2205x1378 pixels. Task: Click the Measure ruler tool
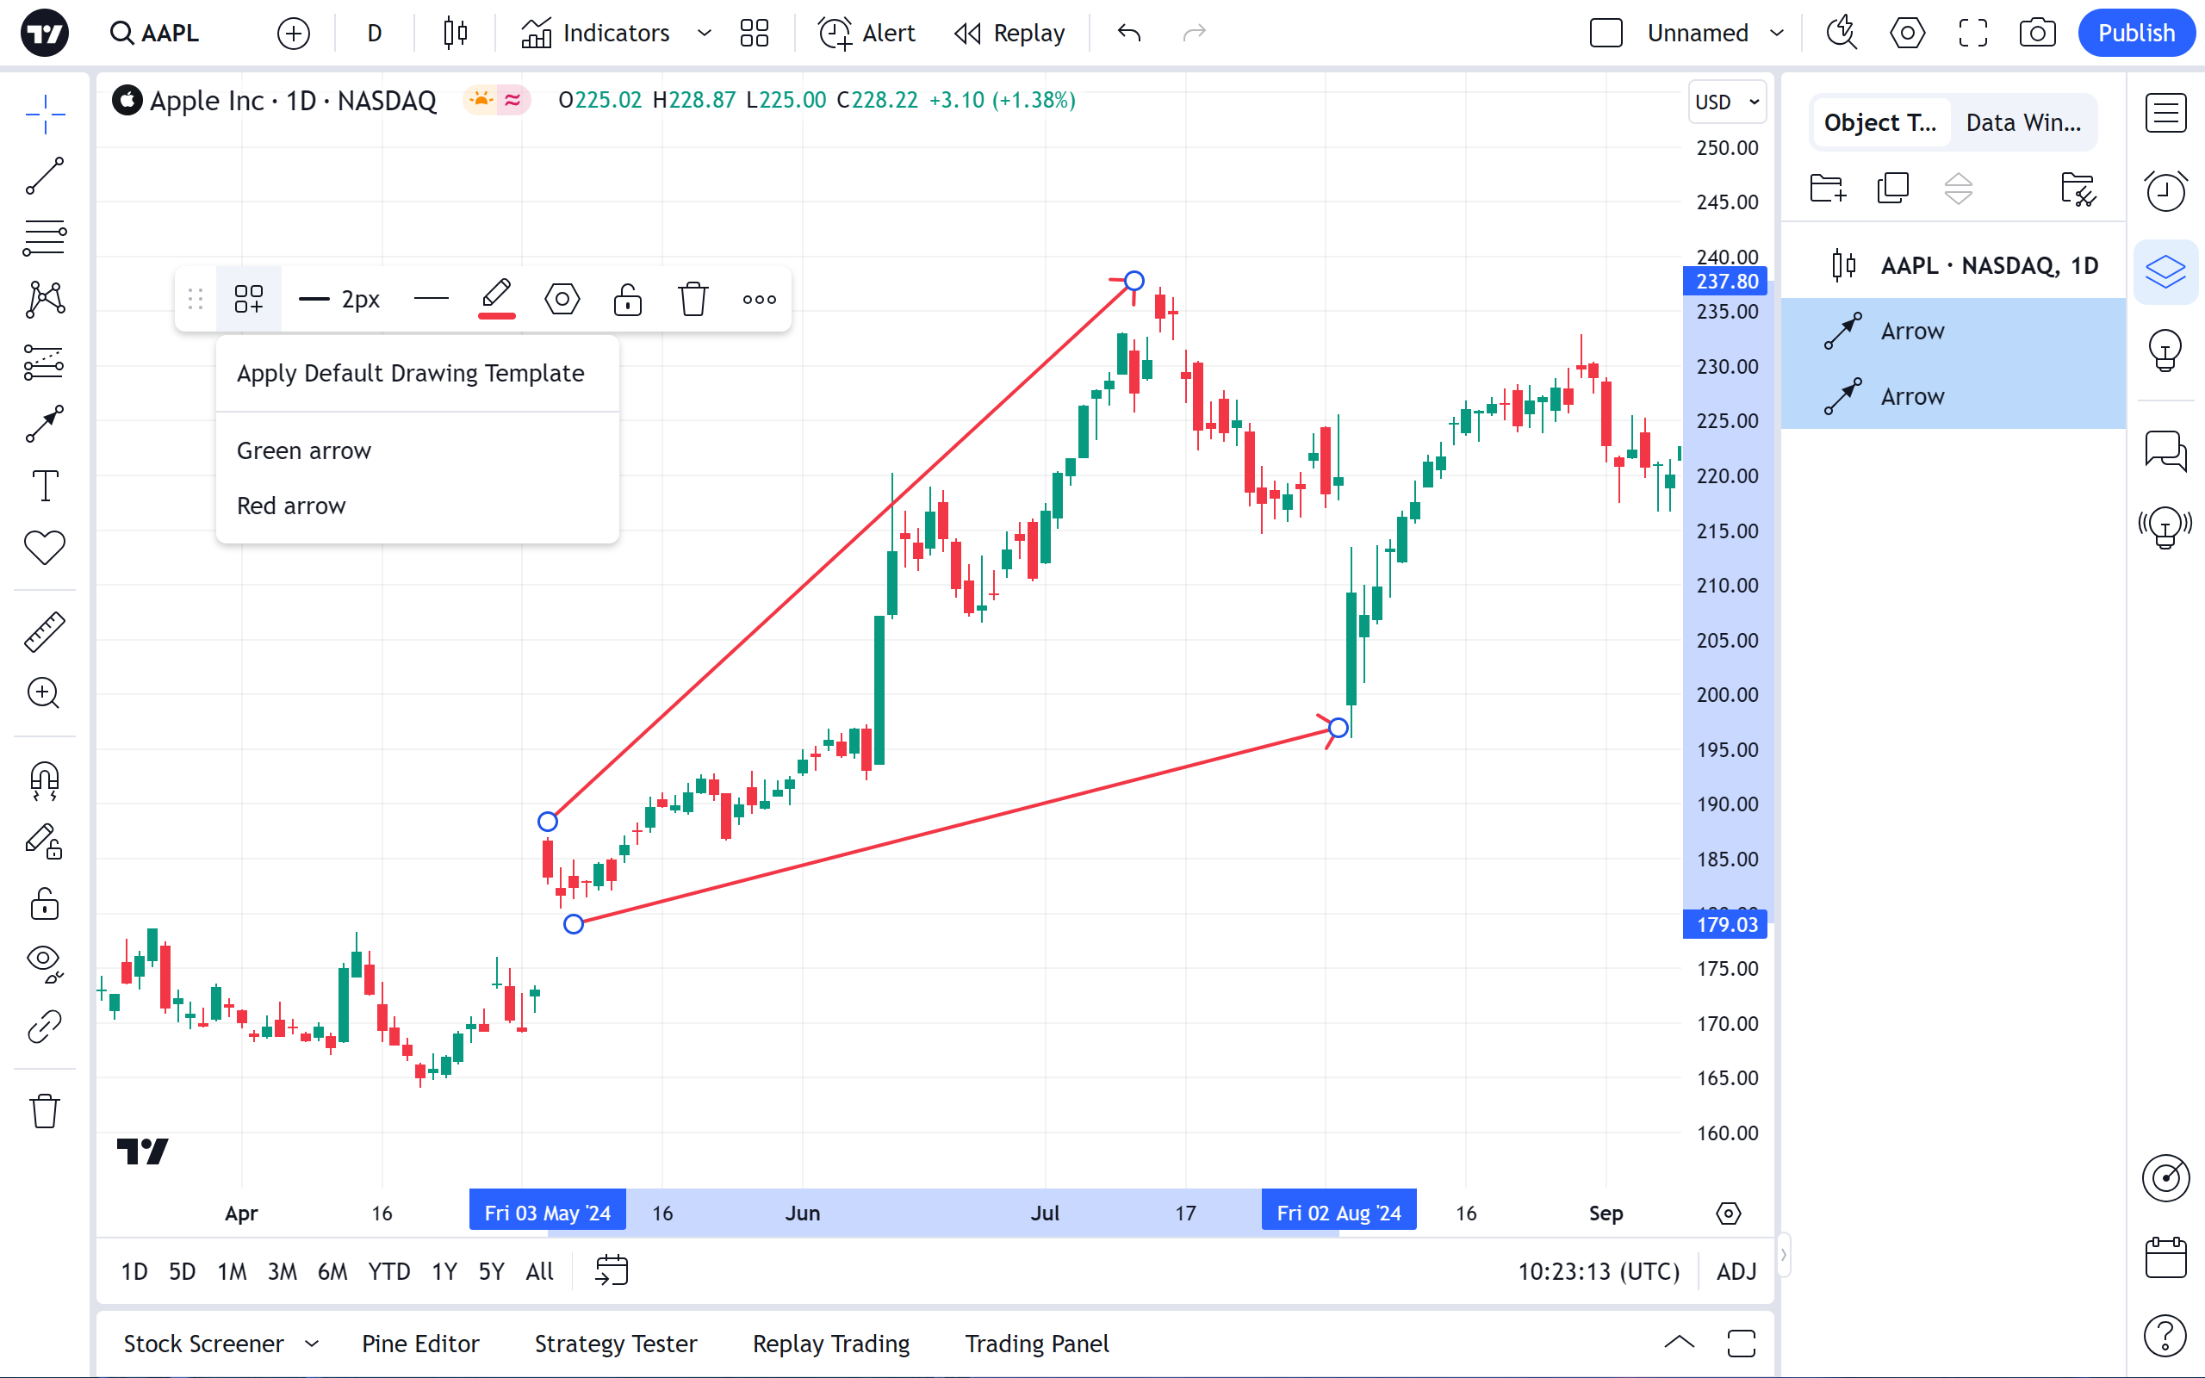pos(44,631)
